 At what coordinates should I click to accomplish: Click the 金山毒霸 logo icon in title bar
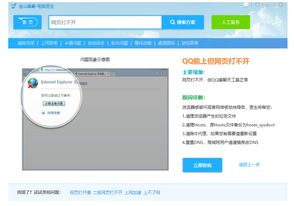(13, 6)
